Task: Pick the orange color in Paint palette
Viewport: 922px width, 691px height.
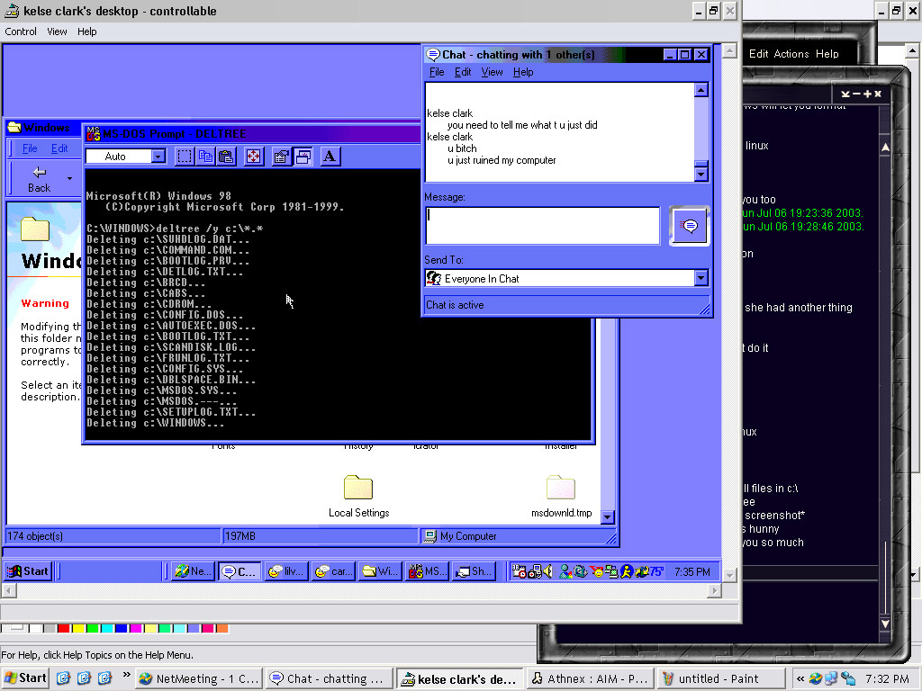Action: [x=221, y=629]
